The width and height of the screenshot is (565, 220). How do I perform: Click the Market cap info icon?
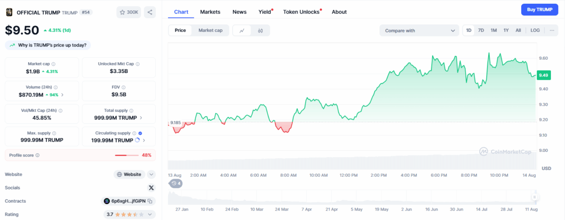[53, 64]
